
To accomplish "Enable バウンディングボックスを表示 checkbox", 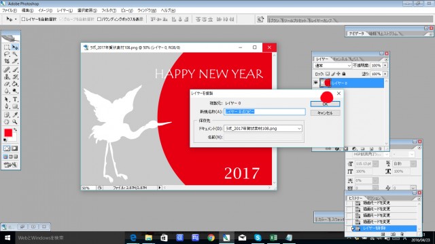I will click(x=99, y=20).
